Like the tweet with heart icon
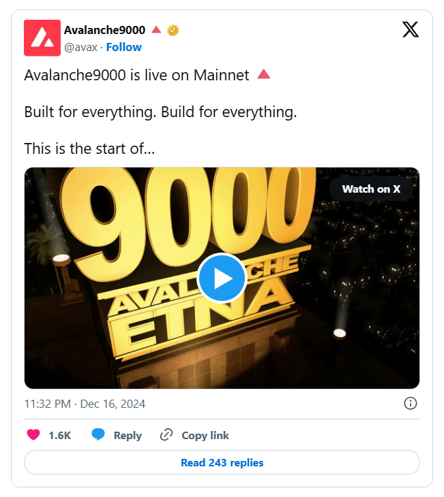This screenshot has height=497, width=444. pos(33,434)
